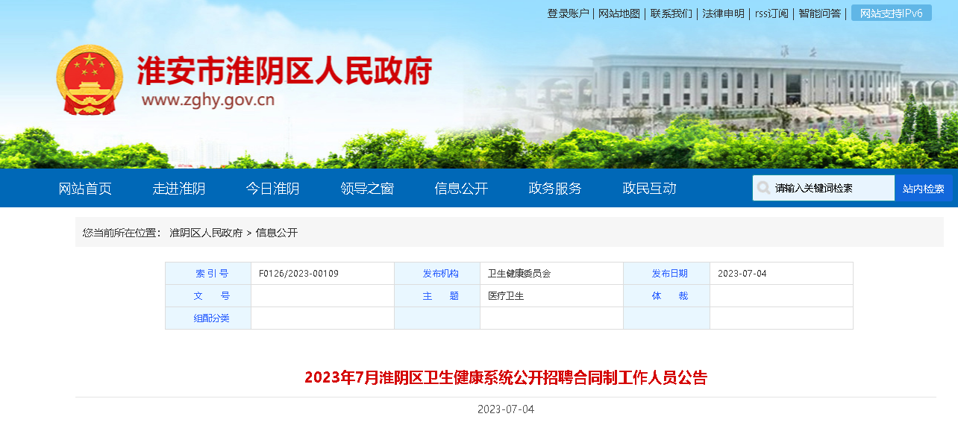This screenshot has width=958, height=440.
Task: Click 网站支持IPv6 badge
Action: (891, 13)
